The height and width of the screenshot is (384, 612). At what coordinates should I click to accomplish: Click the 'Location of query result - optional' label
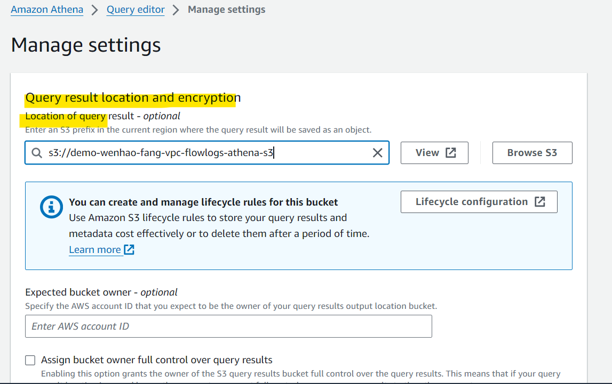(102, 116)
